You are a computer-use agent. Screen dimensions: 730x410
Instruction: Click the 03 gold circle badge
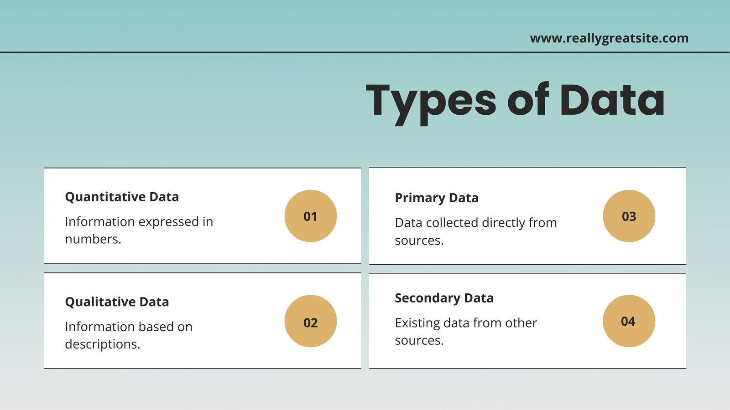coord(629,216)
